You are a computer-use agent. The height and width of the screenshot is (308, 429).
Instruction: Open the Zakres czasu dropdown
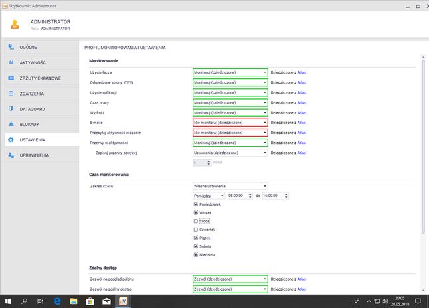click(230, 186)
